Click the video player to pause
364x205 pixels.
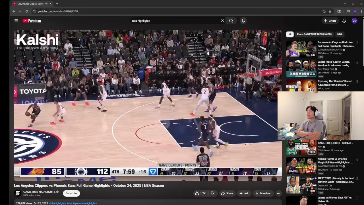click(x=148, y=105)
